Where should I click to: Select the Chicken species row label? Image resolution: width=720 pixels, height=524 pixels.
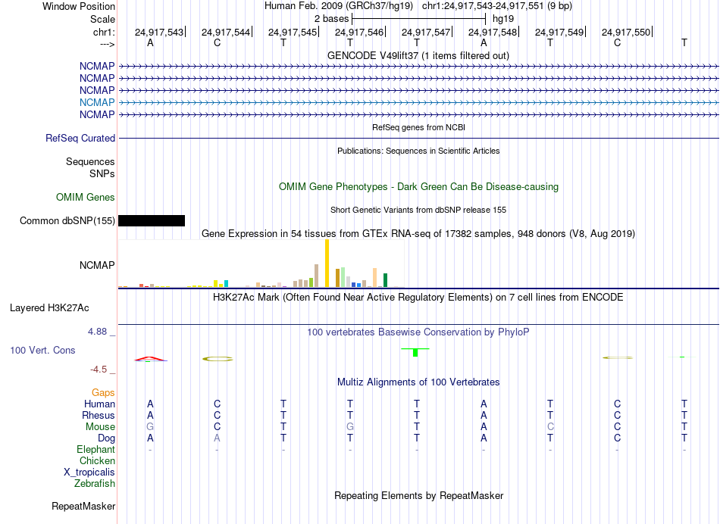tap(97, 460)
